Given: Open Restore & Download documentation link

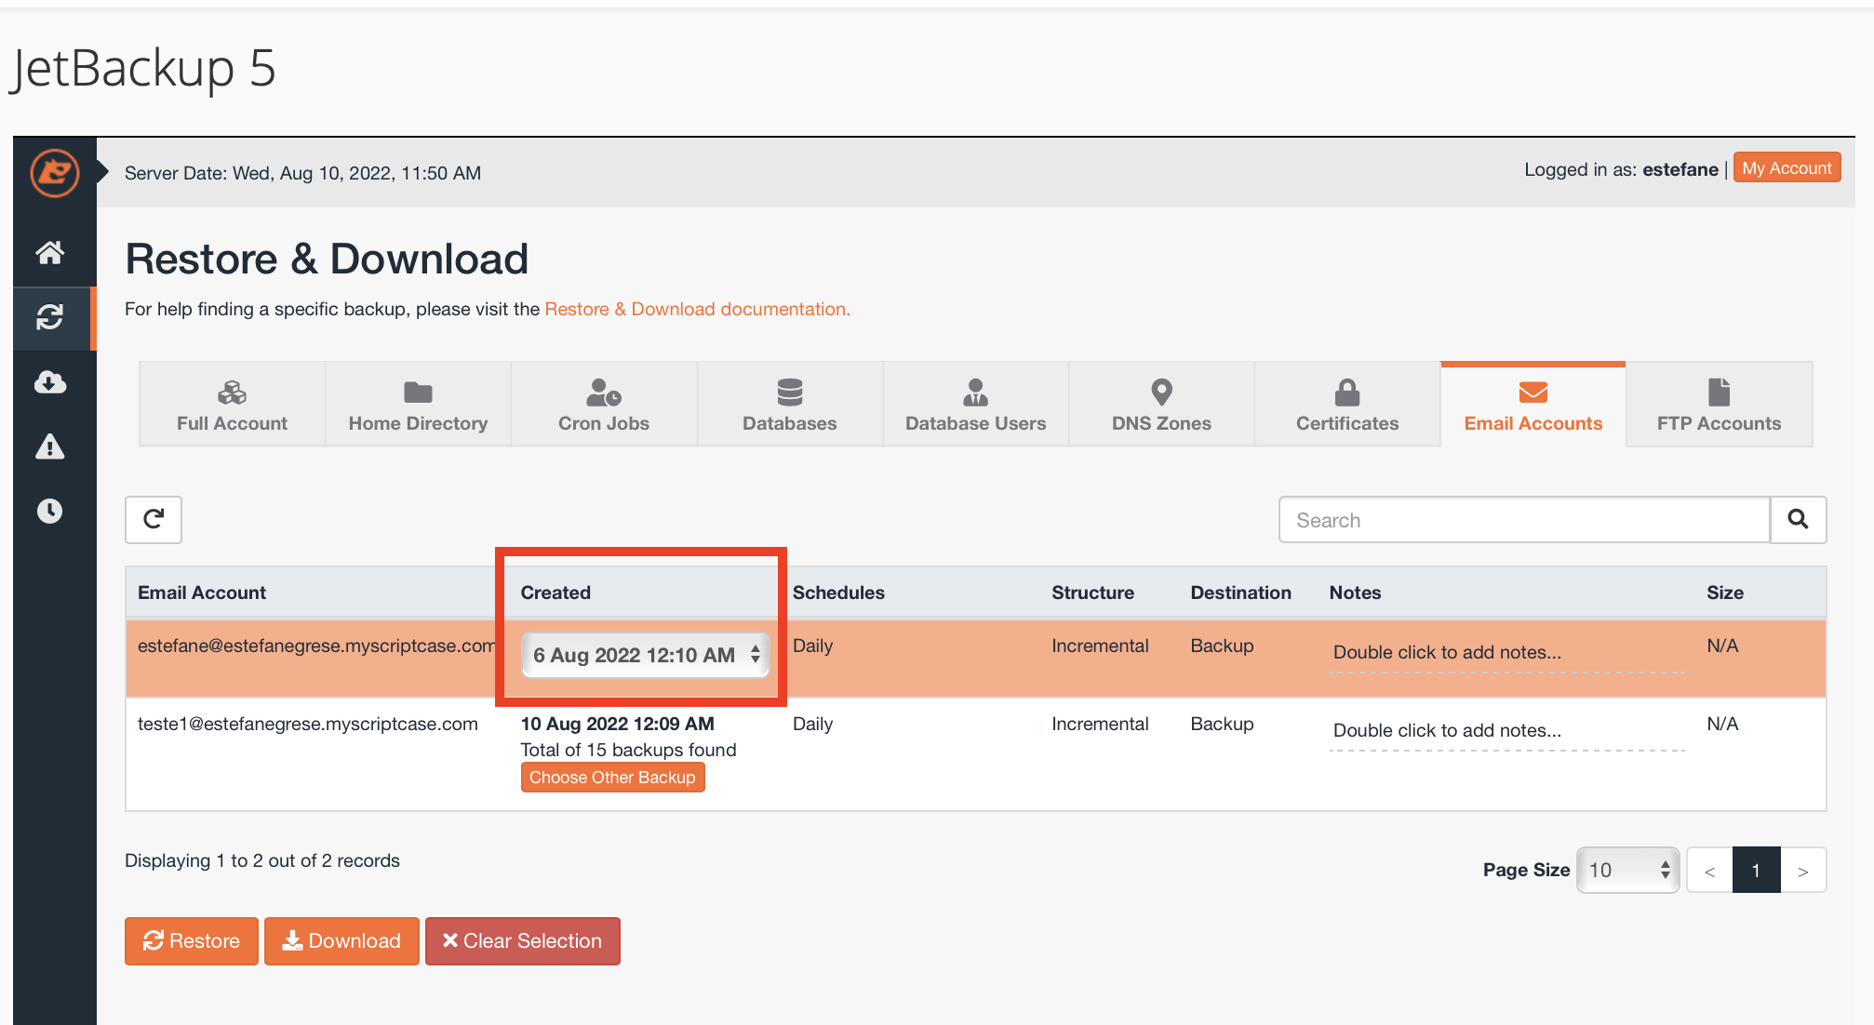Looking at the screenshot, I should (697, 309).
